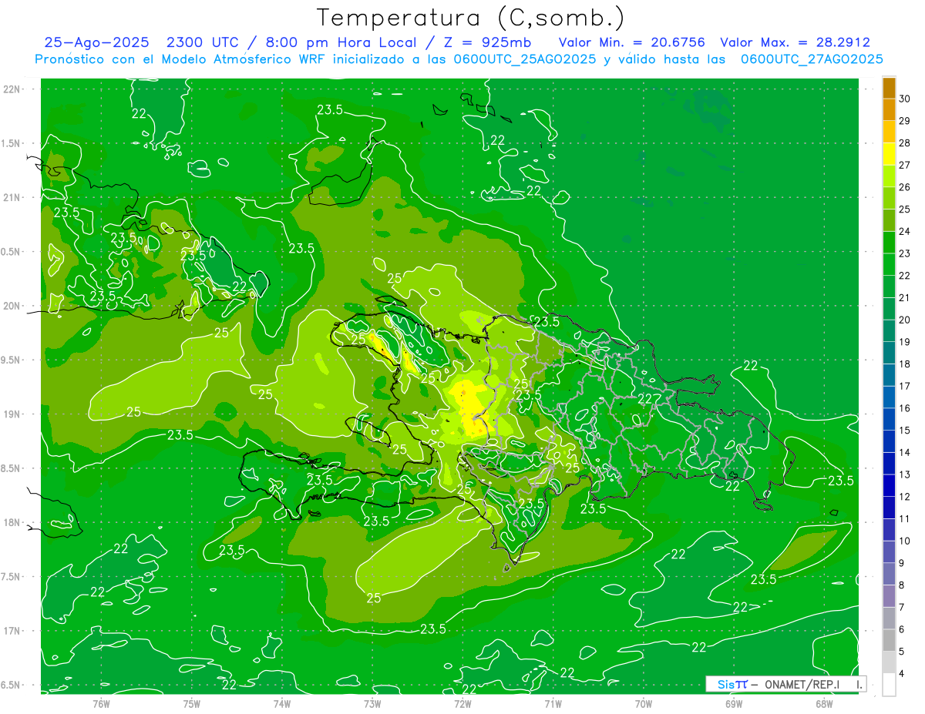
Task: Click the color bar label "30"
Action: (905, 99)
